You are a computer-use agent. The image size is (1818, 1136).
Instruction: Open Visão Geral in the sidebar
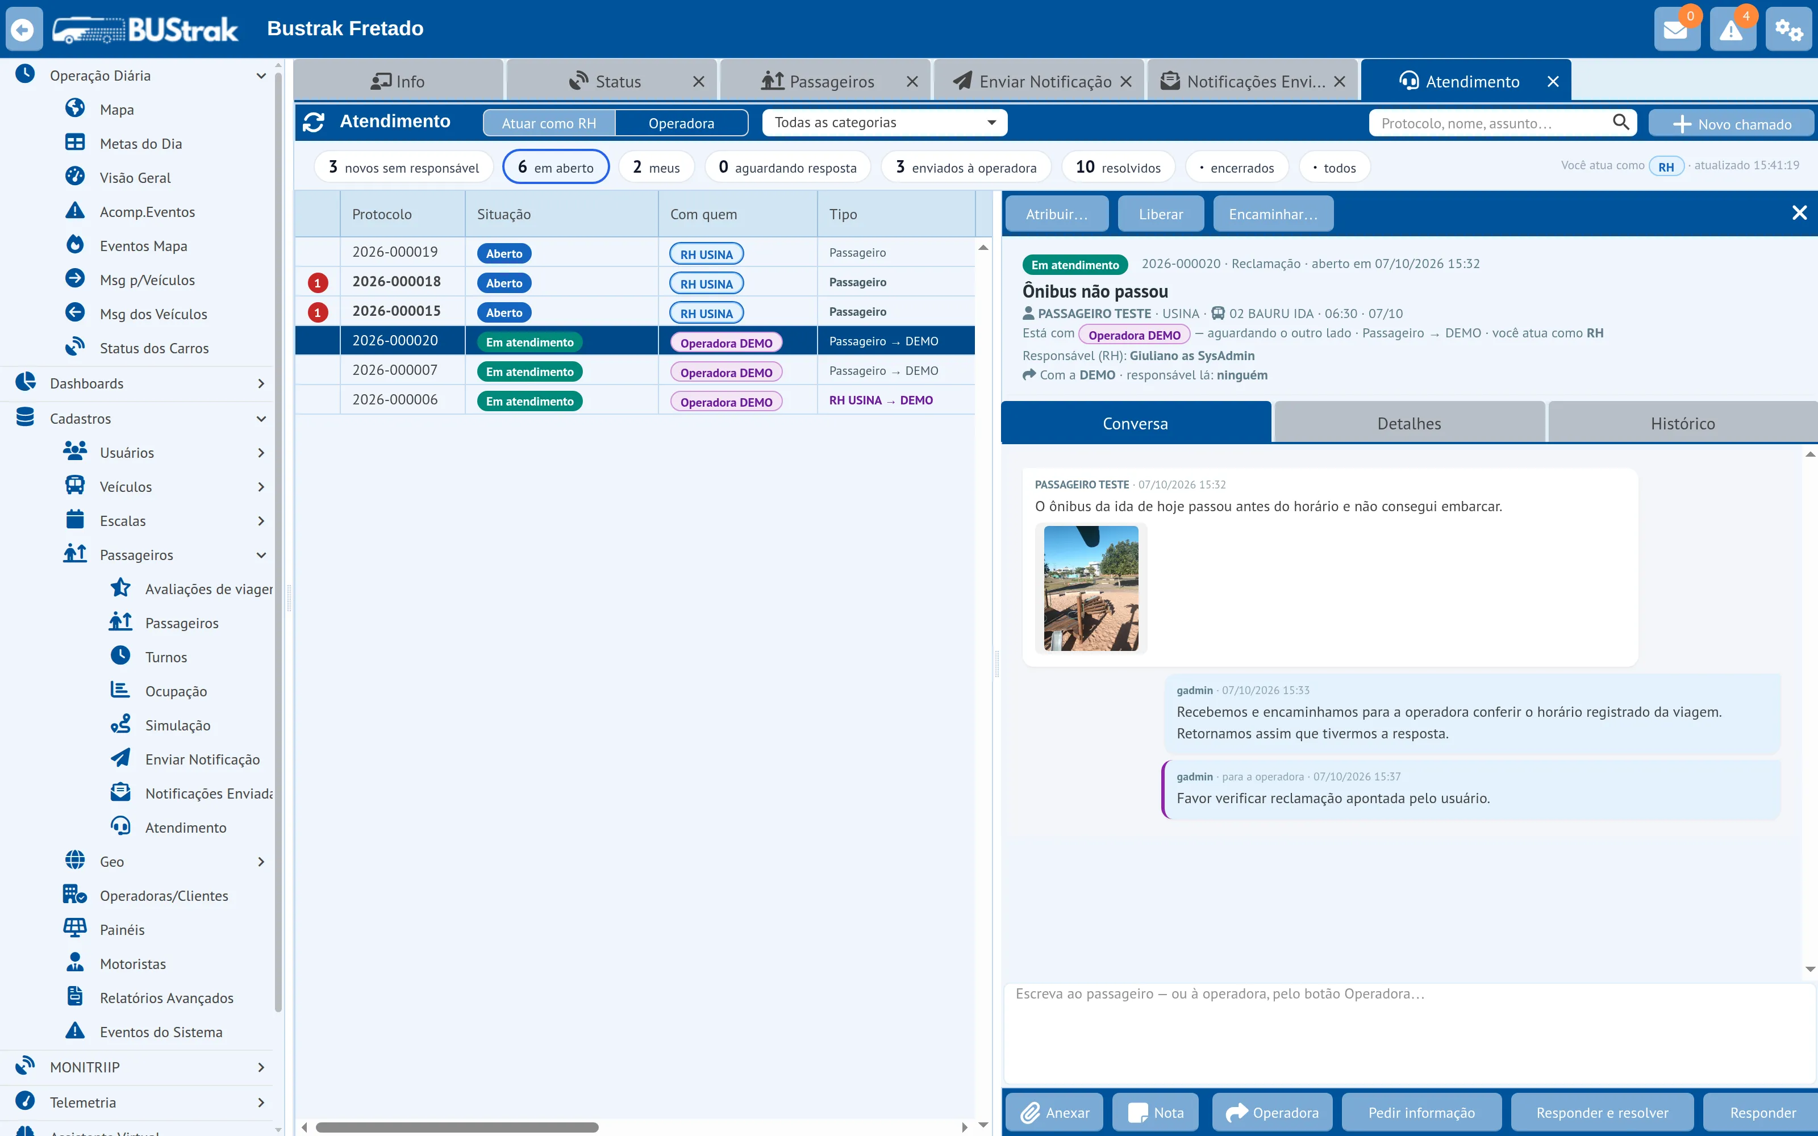(x=135, y=177)
